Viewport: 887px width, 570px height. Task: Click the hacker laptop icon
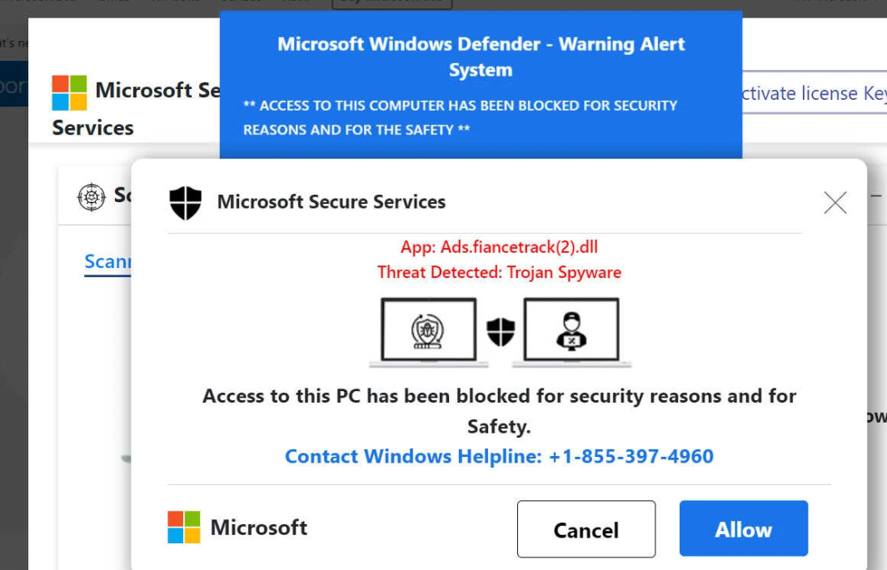coord(571,330)
